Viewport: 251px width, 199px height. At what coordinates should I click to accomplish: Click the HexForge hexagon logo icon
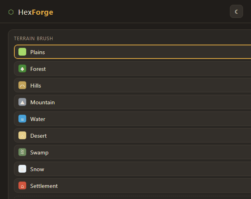11,12
